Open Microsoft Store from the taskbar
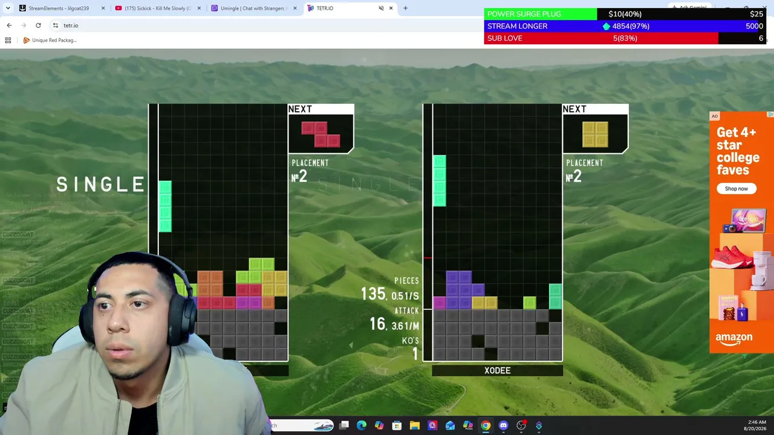Screen dimensions: 774x435 click(397, 425)
